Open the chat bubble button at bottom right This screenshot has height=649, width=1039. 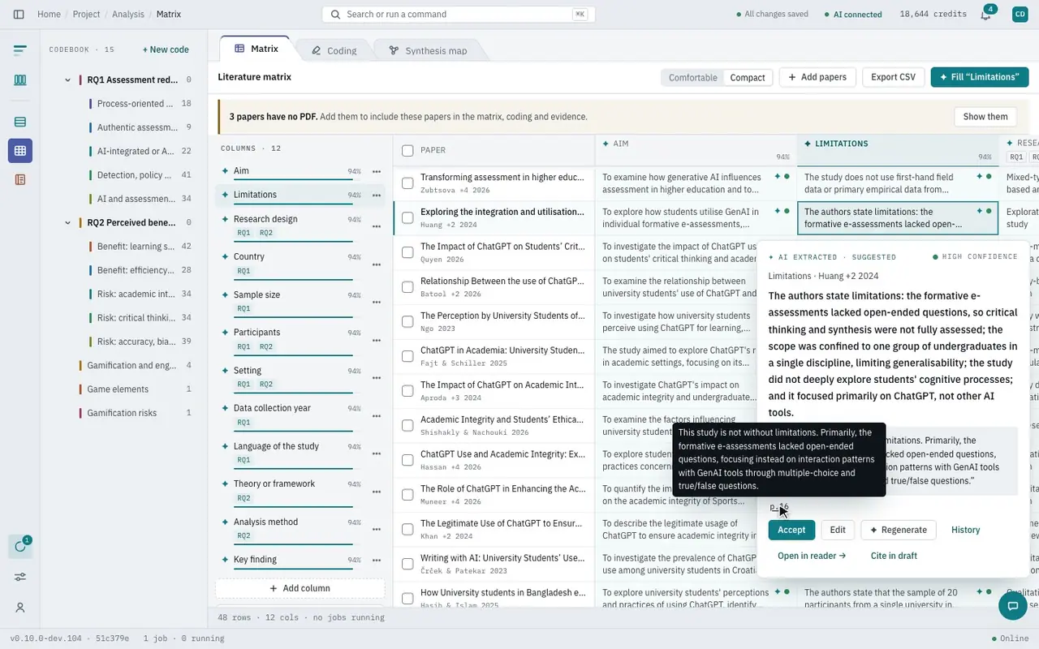1012,606
